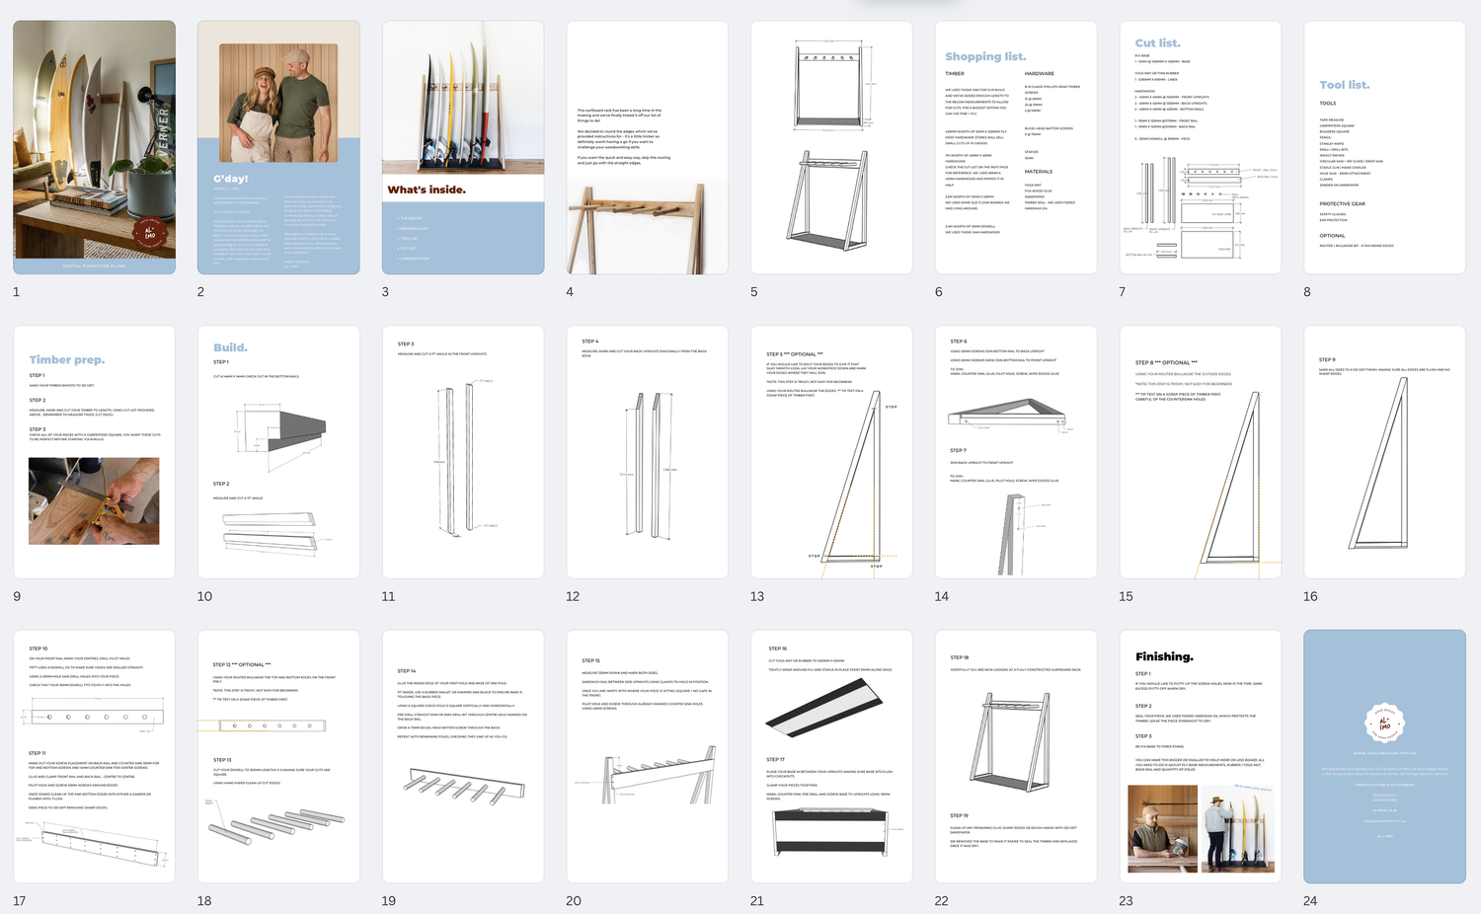This screenshot has height=914, width=1481.
Task: Open the "What's inside" contents page
Action: (x=462, y=146)
